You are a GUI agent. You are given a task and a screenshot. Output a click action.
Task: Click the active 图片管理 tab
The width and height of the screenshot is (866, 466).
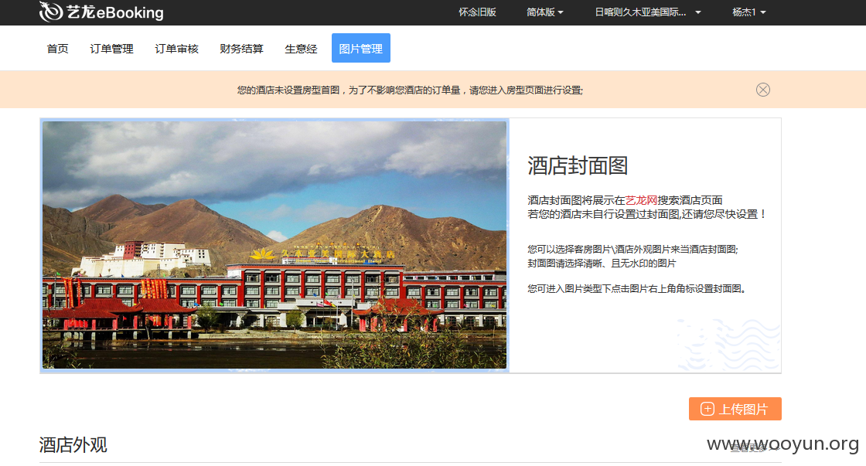pos(360,48)
